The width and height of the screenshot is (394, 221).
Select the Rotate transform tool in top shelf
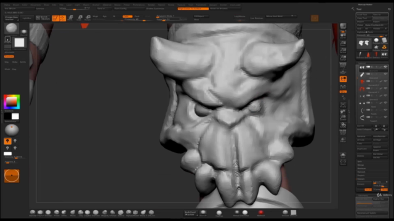[x=87, y=18]
